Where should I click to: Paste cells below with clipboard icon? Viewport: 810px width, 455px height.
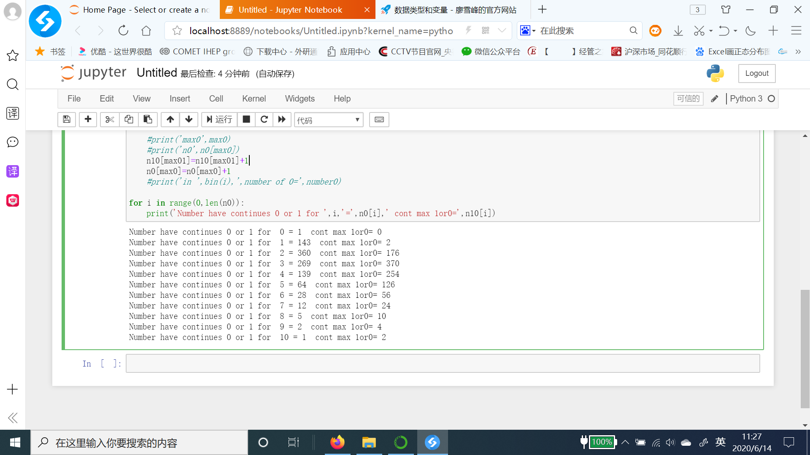click(x=148, y=120)
